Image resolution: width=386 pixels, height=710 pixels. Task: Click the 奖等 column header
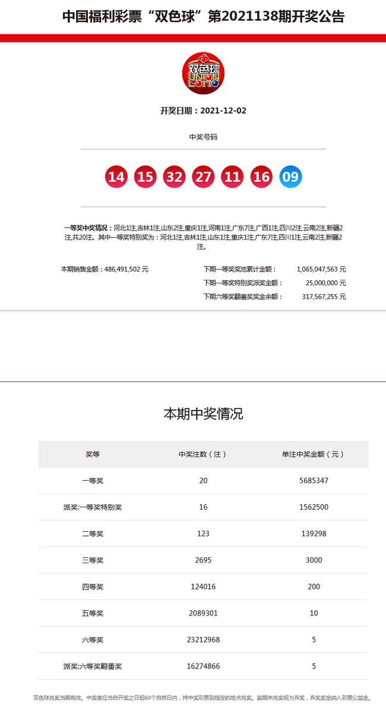(x=93, y=454)
